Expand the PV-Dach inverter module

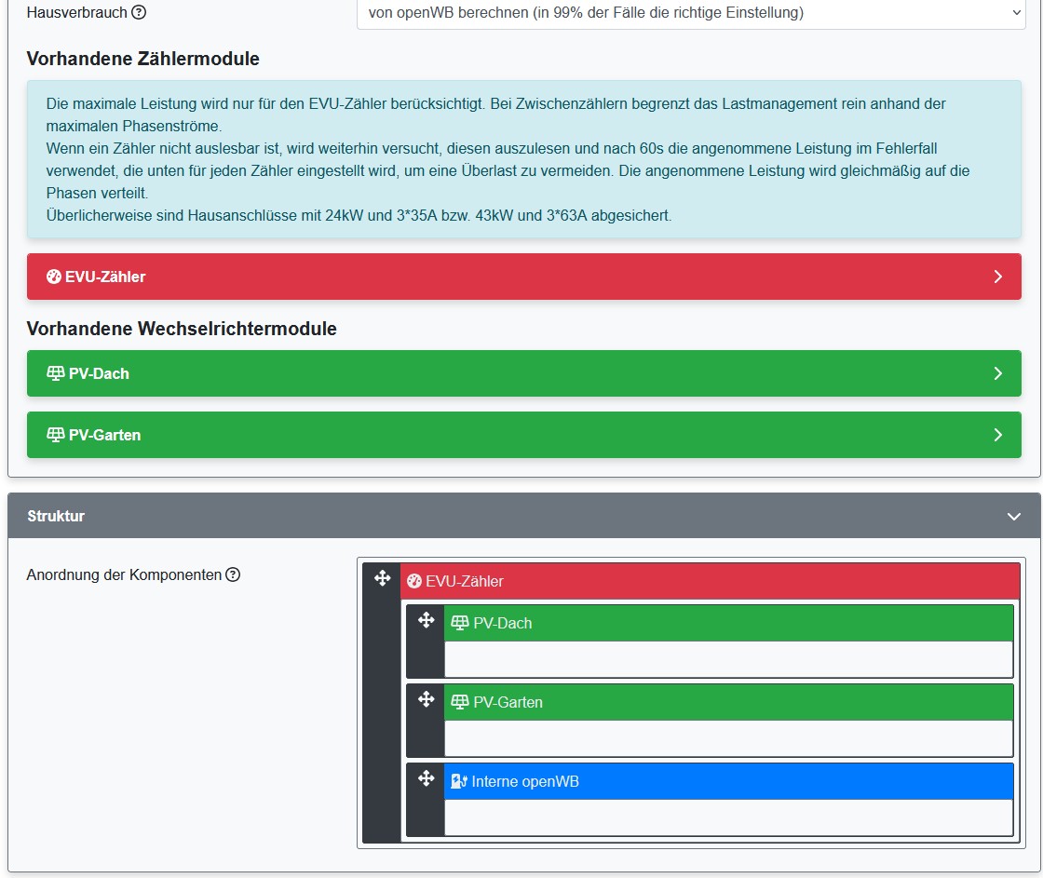pos(997,373)
